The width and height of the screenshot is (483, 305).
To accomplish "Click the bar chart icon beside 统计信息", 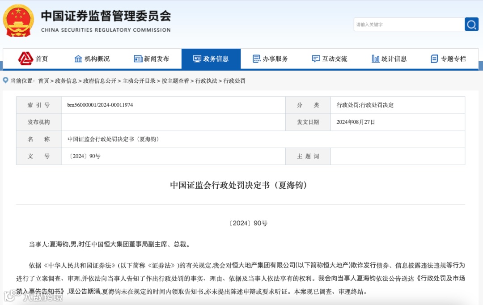I will (x=376, y=59).
